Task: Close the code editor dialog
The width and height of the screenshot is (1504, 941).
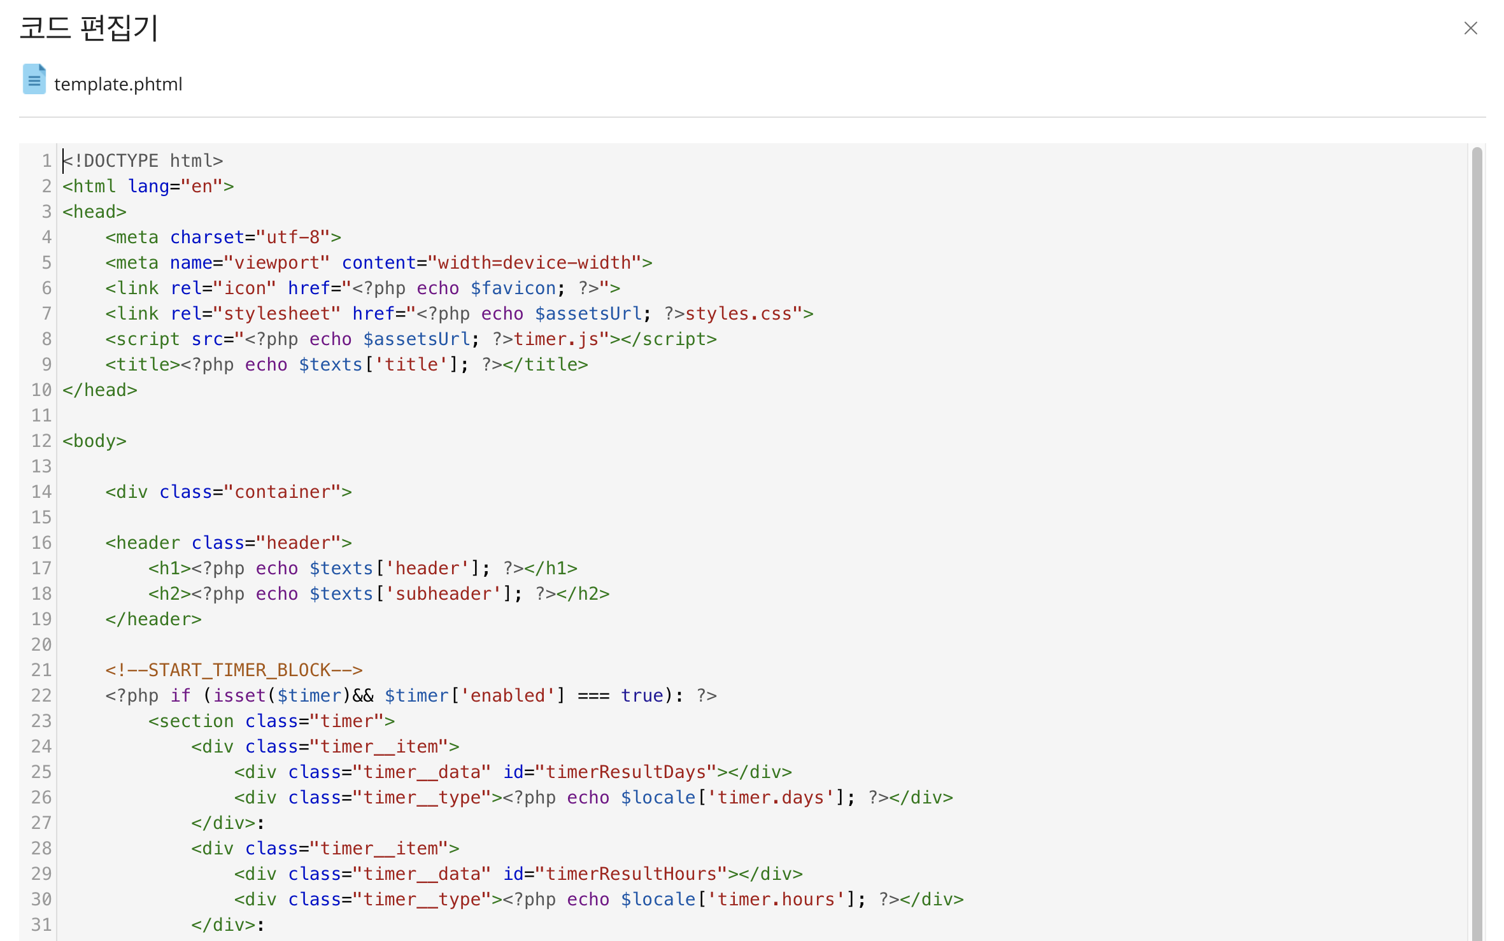Action: click(1470, 28)
